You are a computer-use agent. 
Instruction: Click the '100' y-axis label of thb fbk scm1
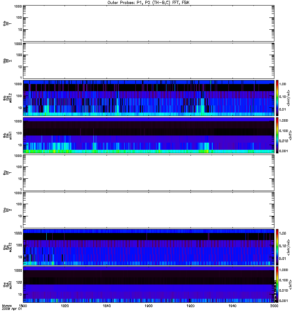19,133
